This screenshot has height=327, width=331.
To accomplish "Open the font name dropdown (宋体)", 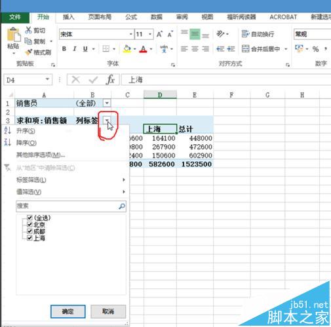I will 130,34.
